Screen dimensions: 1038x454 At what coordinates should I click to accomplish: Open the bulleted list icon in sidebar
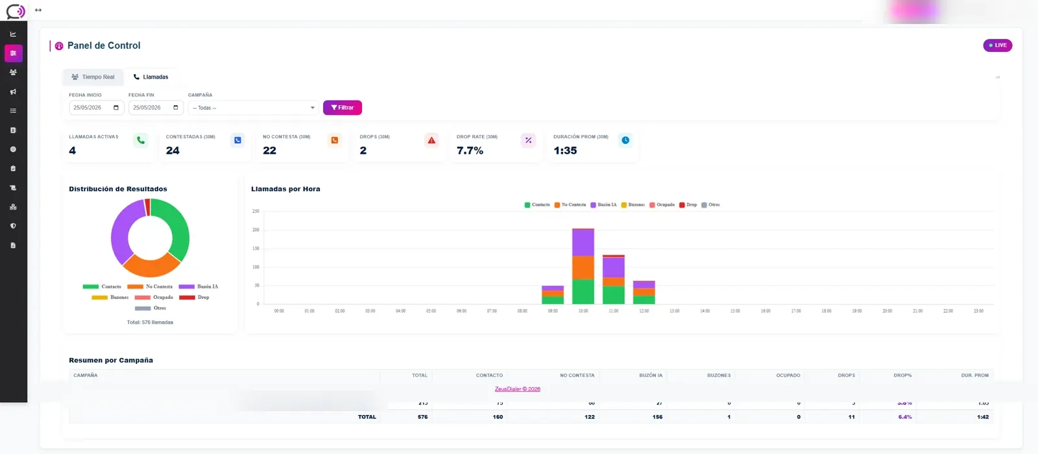[13, 111]
